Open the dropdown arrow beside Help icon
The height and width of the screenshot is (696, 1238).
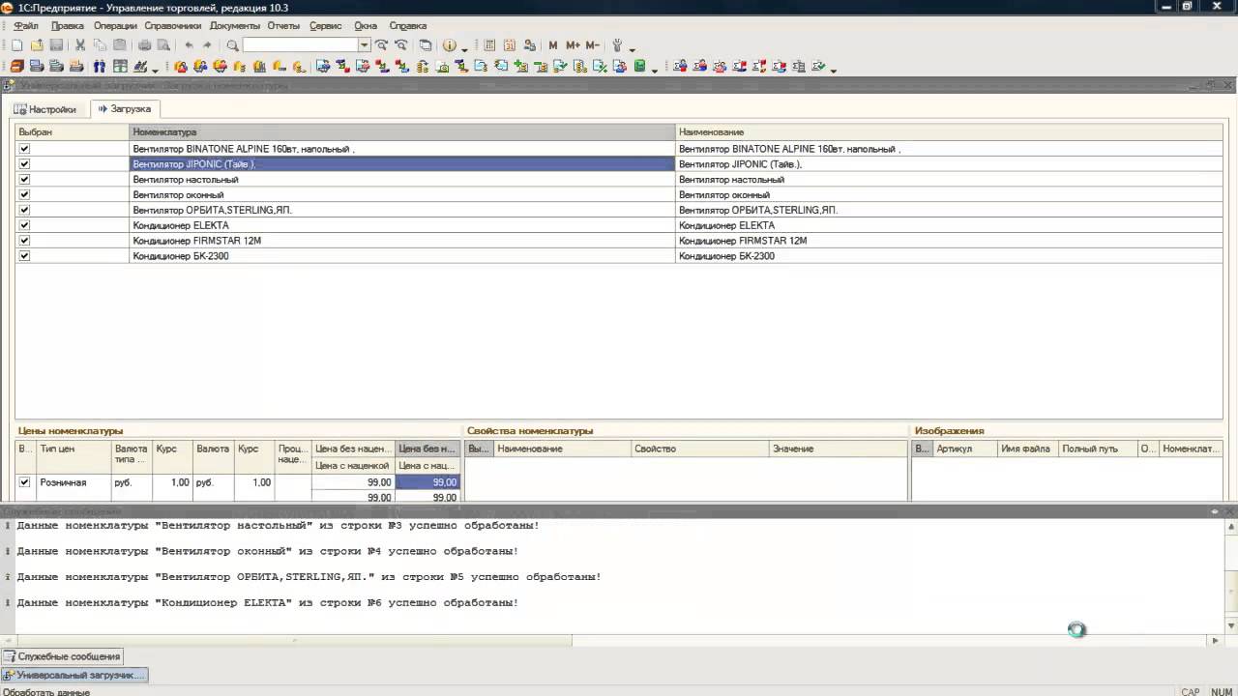tap(465, 48)
